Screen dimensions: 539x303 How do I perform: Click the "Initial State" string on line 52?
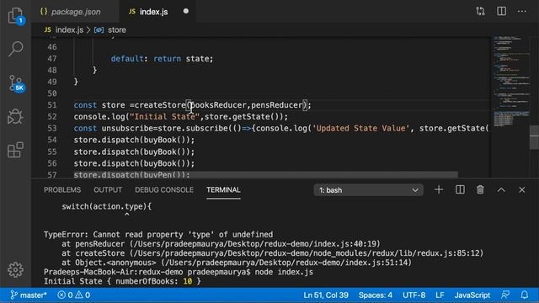click(x=165, y=116)
